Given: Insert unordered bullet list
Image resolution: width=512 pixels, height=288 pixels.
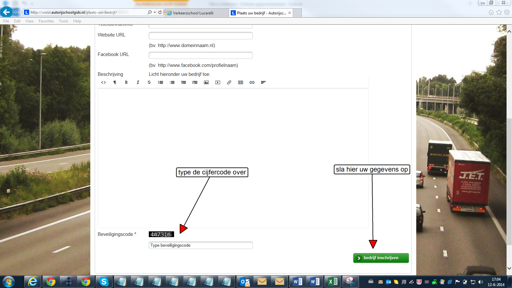Looking at the screenshot, I should (x=161, y=83).
